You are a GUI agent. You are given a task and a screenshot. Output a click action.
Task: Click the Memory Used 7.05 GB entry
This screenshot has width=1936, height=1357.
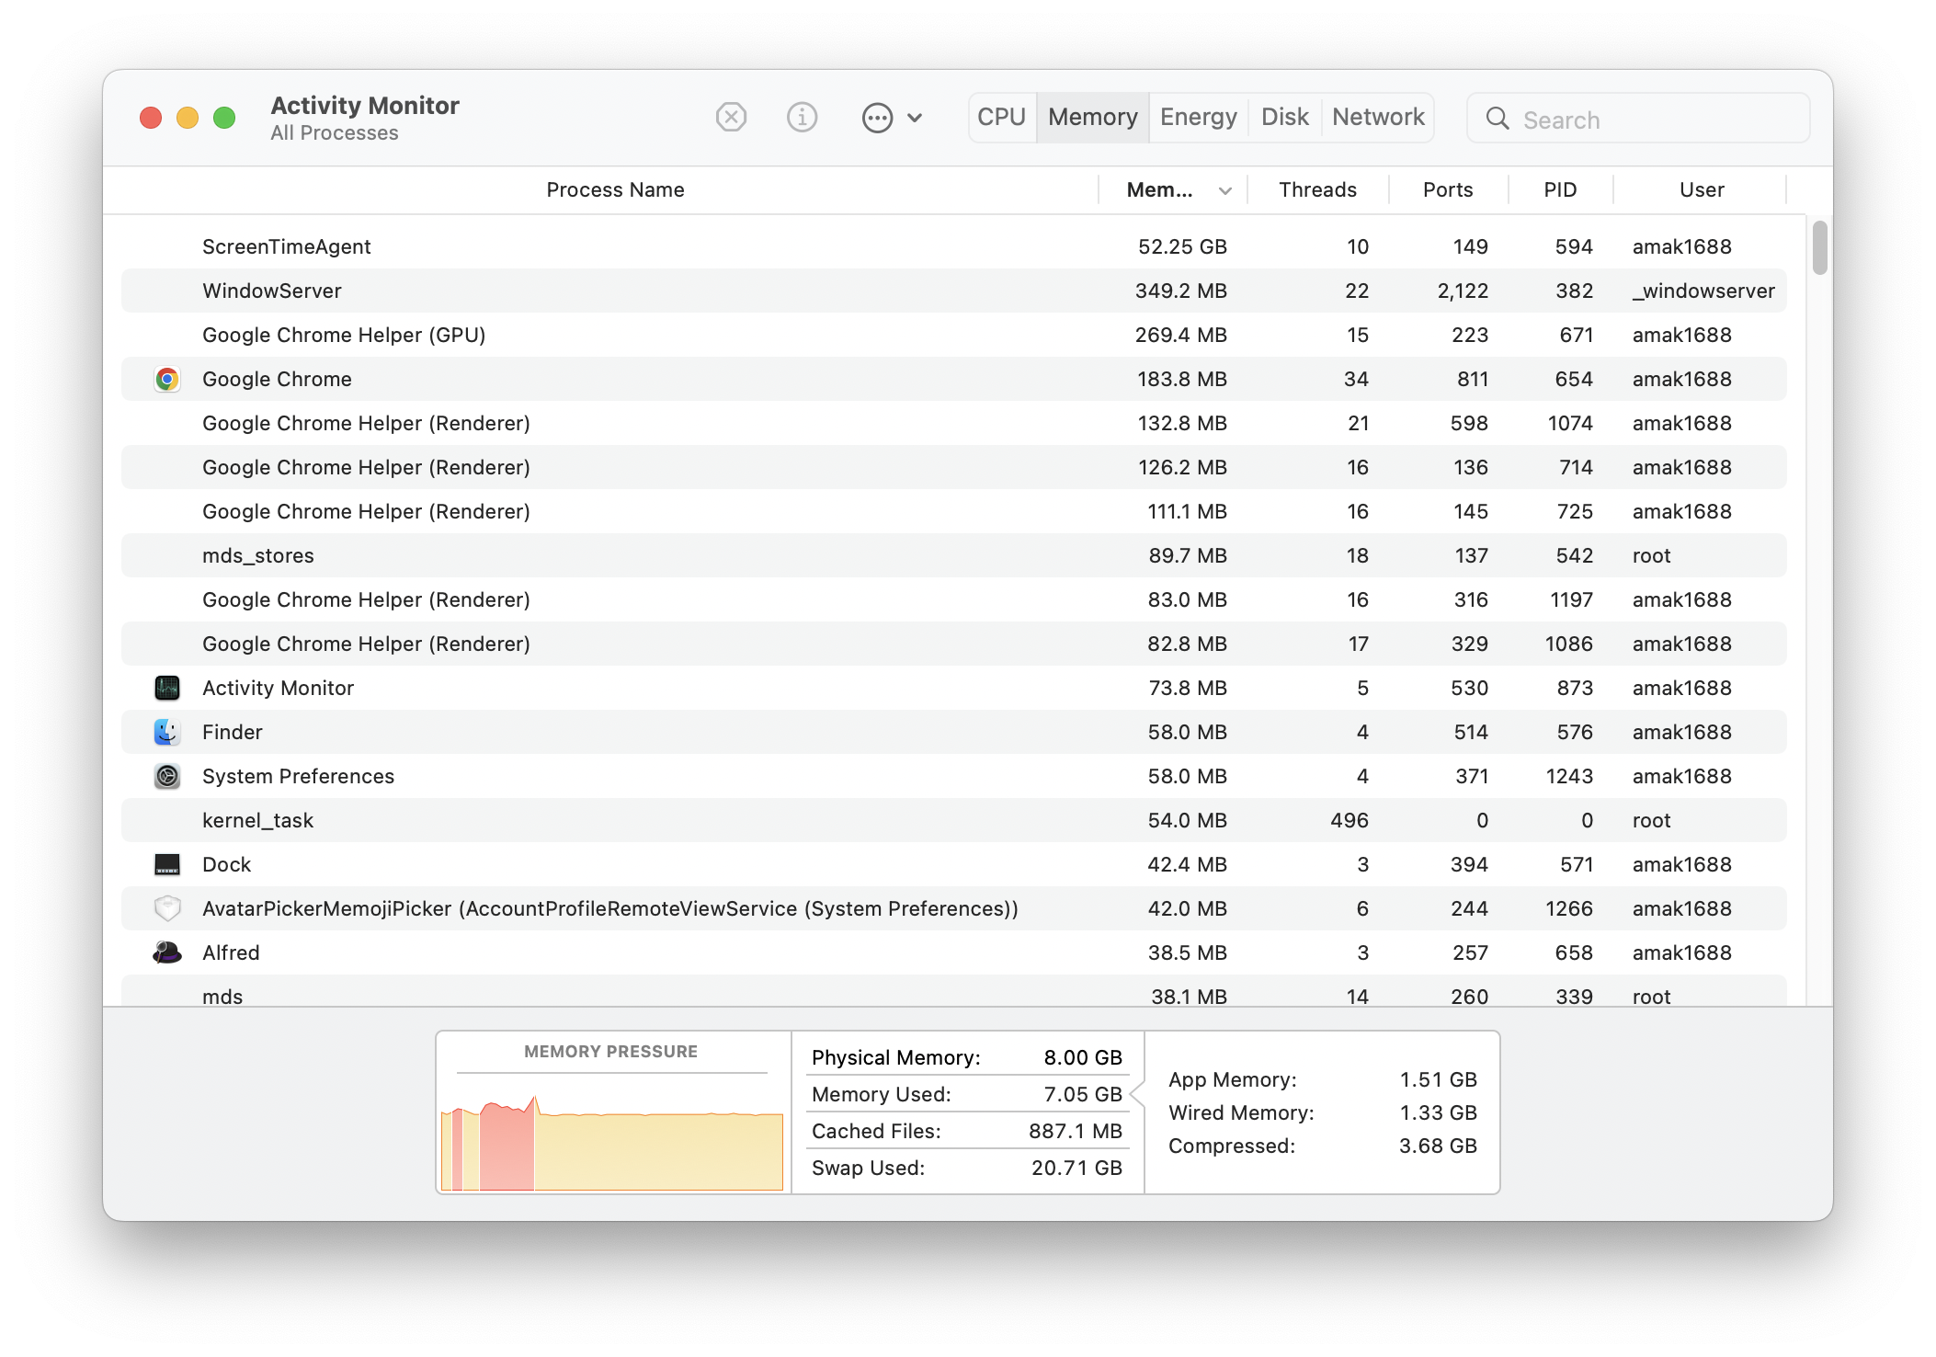(967, 1094)
